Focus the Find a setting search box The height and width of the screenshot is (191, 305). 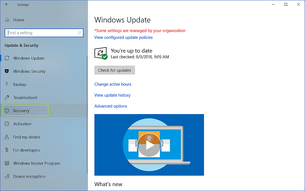tap(44, 33)
